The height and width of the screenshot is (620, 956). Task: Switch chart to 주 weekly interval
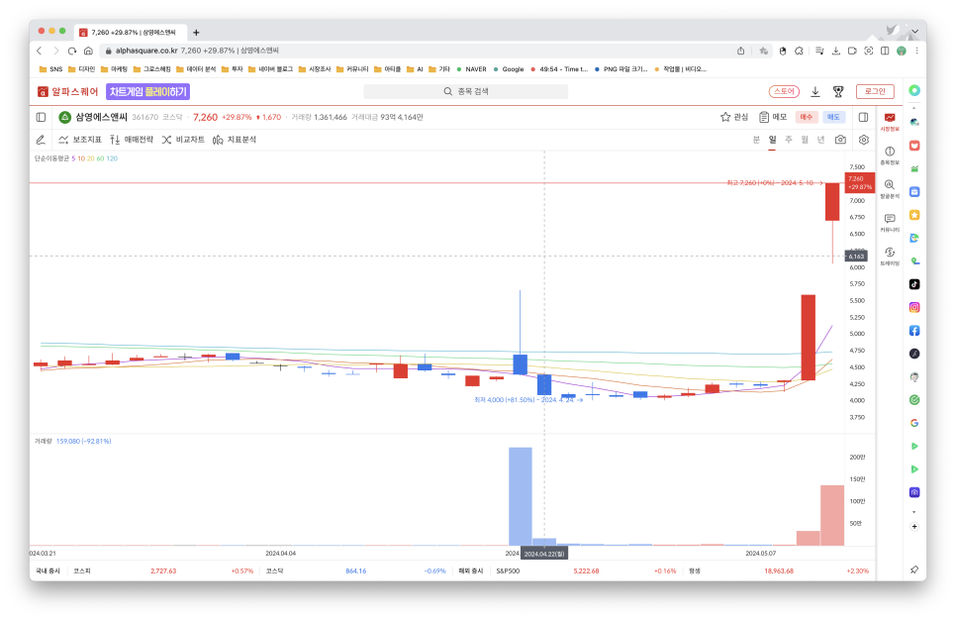coord(789,140)
